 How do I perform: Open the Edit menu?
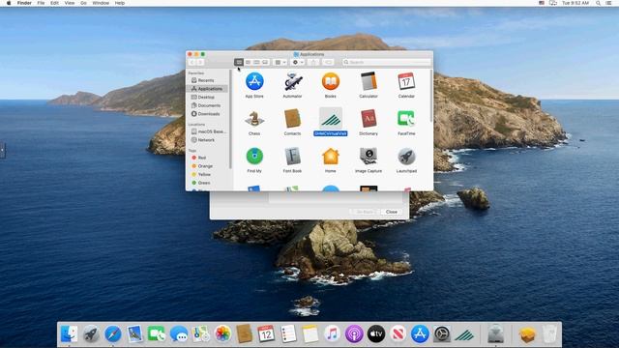[x=54, y=3]
